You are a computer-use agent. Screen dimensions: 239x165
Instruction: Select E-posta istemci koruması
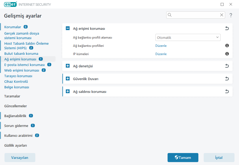24,65
